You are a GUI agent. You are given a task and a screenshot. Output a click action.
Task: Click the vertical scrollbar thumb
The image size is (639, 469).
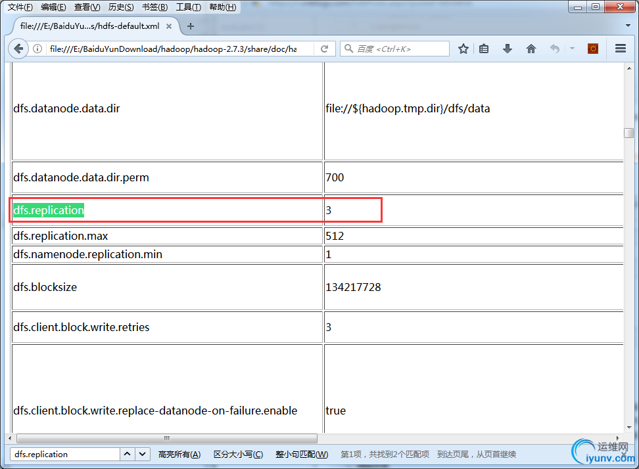[x=629, y=133]
